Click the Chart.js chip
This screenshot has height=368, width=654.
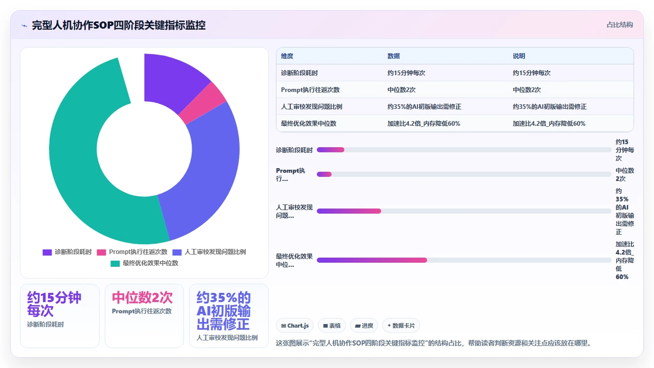coord(295,326)
